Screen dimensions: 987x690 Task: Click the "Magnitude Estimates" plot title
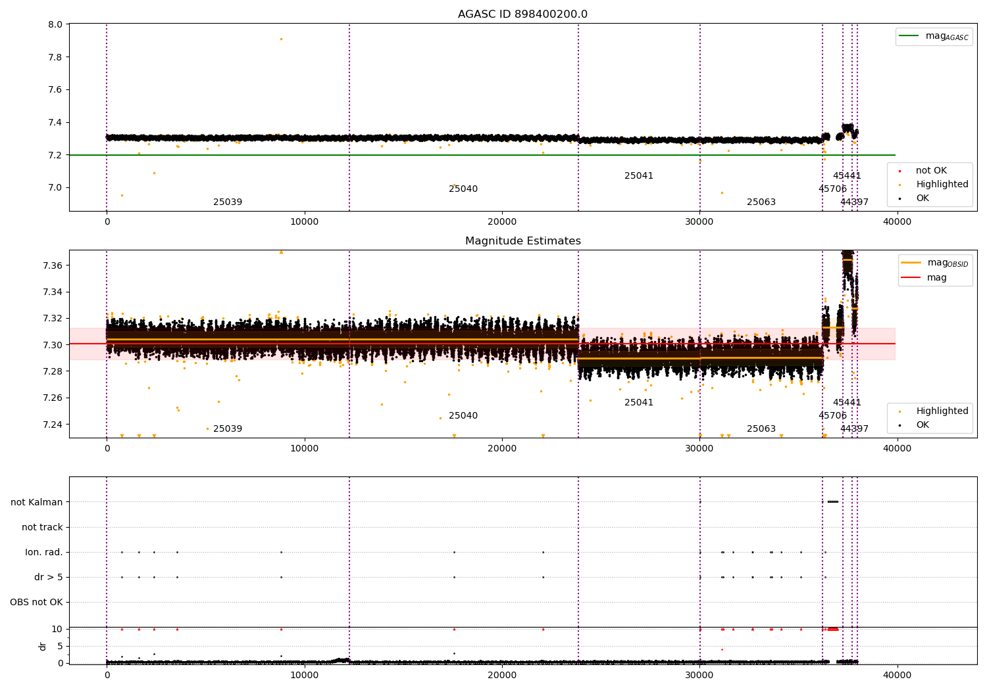pyautogui.click(x=523, y=241)
